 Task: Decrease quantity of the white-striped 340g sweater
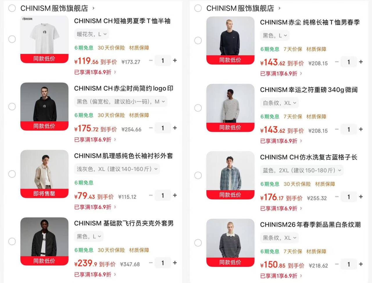(337, 129)
